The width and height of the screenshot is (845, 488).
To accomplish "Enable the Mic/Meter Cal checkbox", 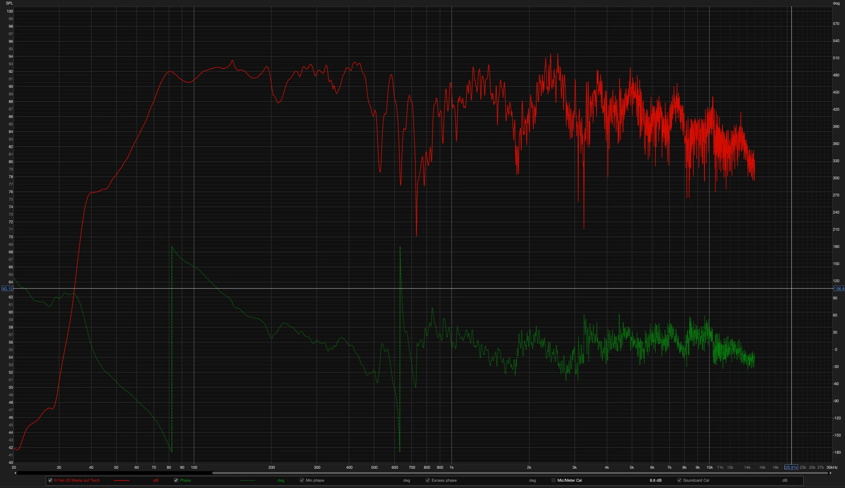I will [x=553, y=480].
